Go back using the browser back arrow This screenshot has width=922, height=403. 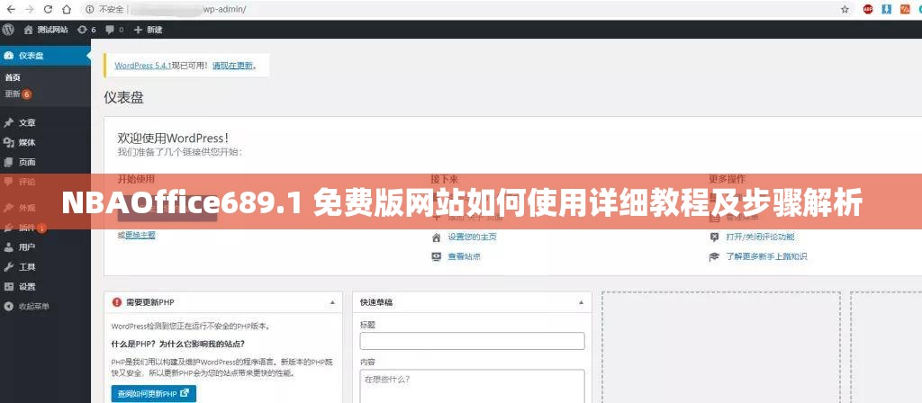[x=11, y=9]
